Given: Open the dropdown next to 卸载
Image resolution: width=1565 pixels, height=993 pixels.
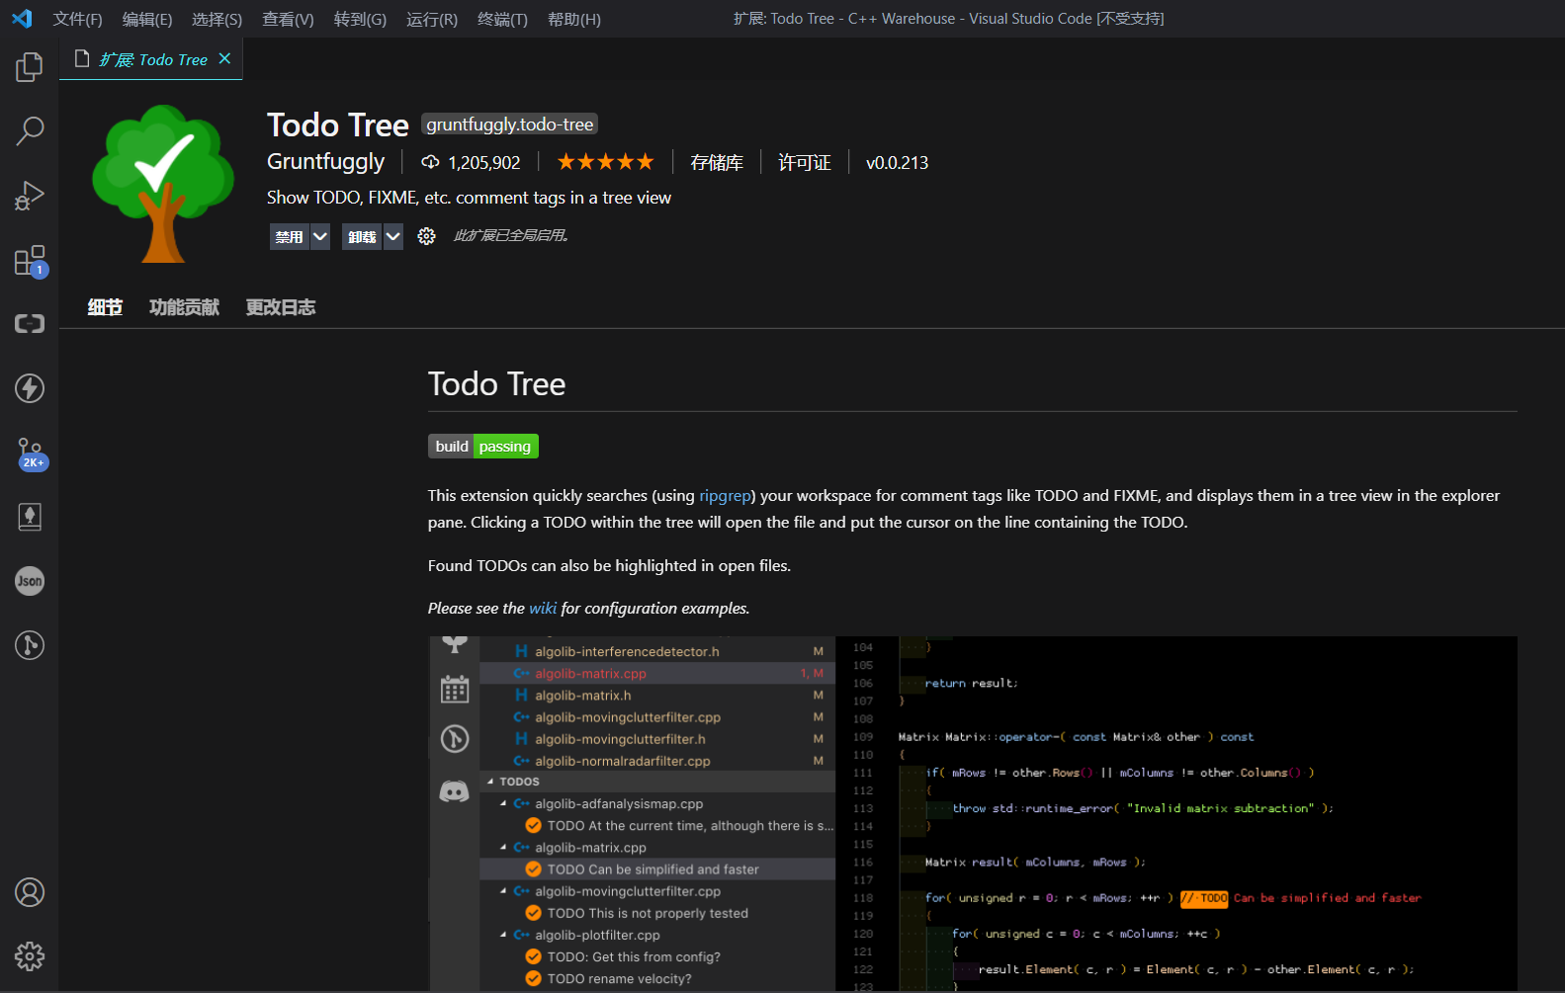Looking at the screenshot, I should coord(392,237).
